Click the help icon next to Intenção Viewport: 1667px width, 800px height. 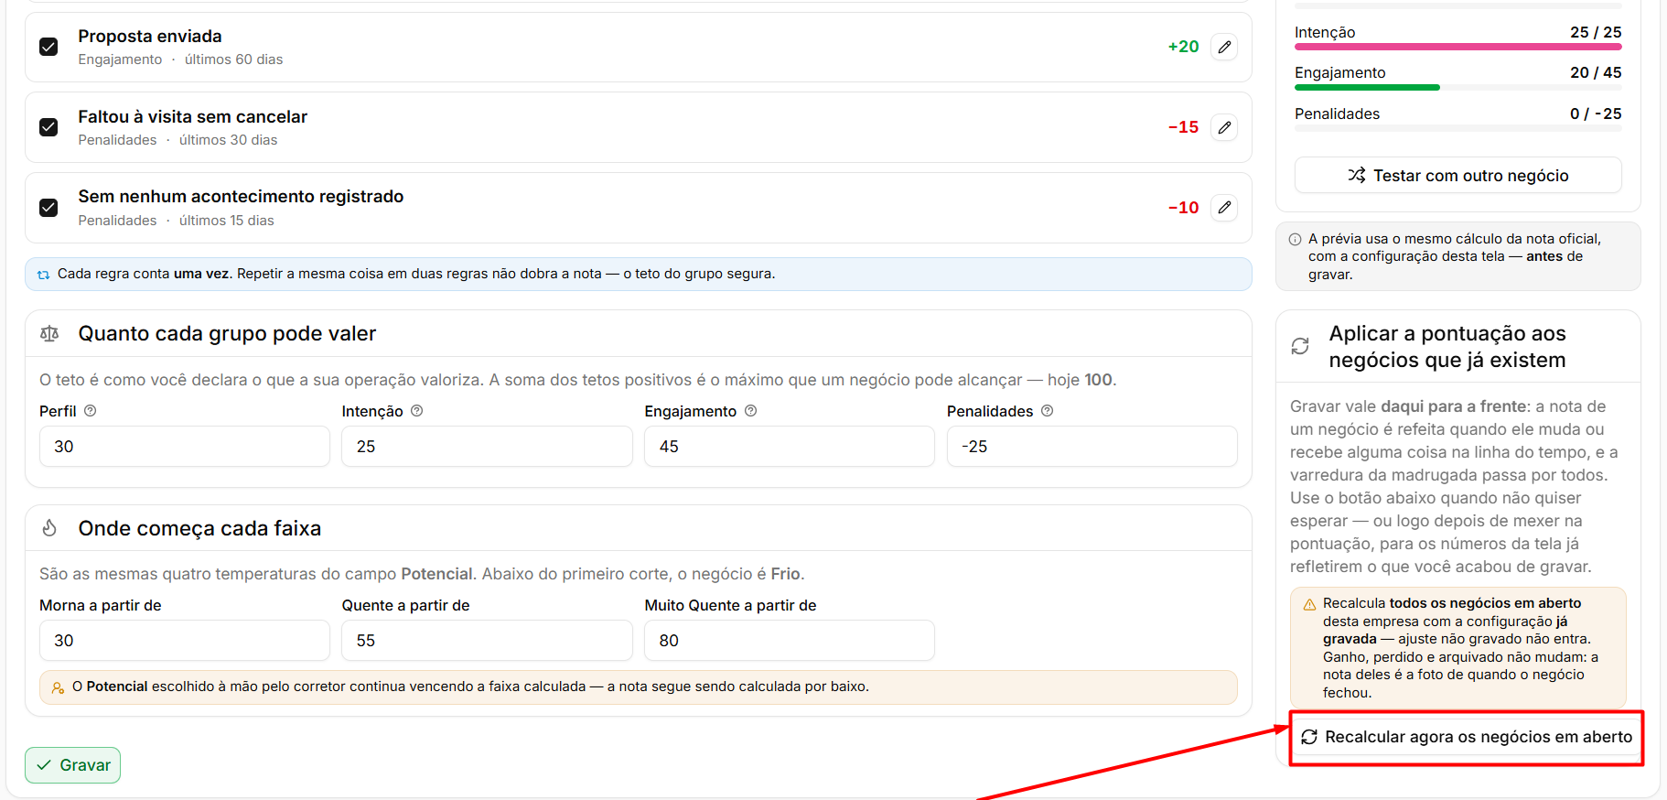click(417, 411)
